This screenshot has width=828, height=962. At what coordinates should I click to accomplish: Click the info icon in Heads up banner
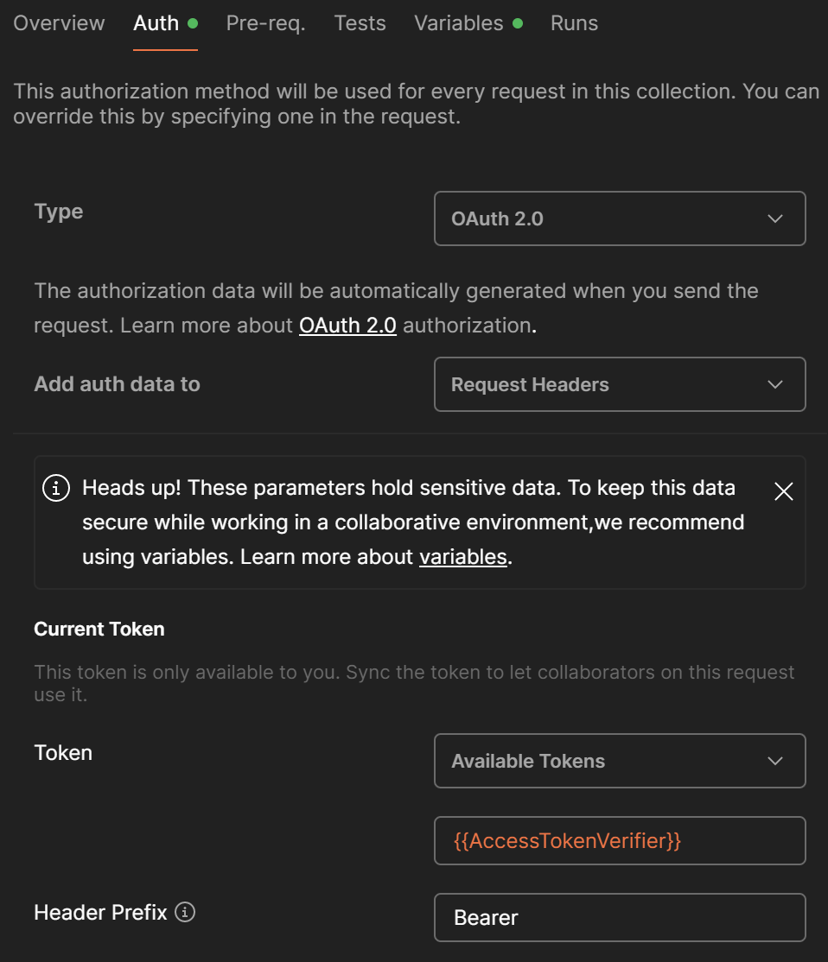click(x=56, y=488)
